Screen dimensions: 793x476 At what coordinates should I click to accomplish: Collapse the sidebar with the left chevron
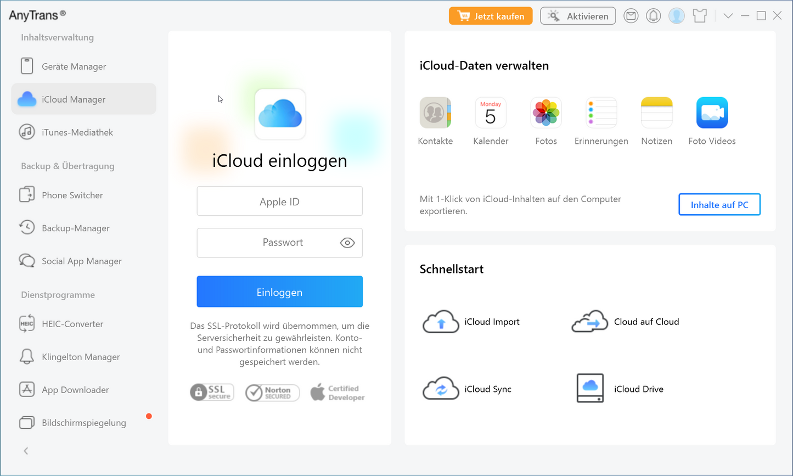click(x=26, y=451)
